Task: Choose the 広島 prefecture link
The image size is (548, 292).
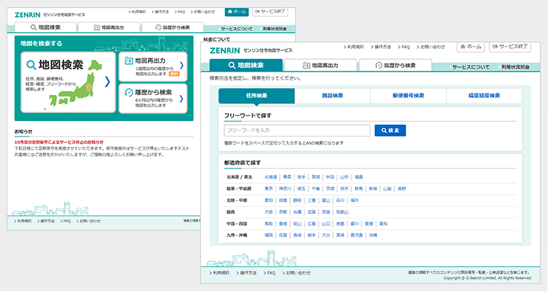Action: (312, 224)
